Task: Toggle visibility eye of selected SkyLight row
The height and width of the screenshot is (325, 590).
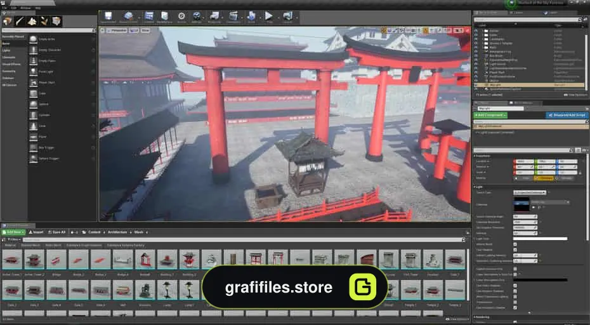Action: click(x=476, y=85)
